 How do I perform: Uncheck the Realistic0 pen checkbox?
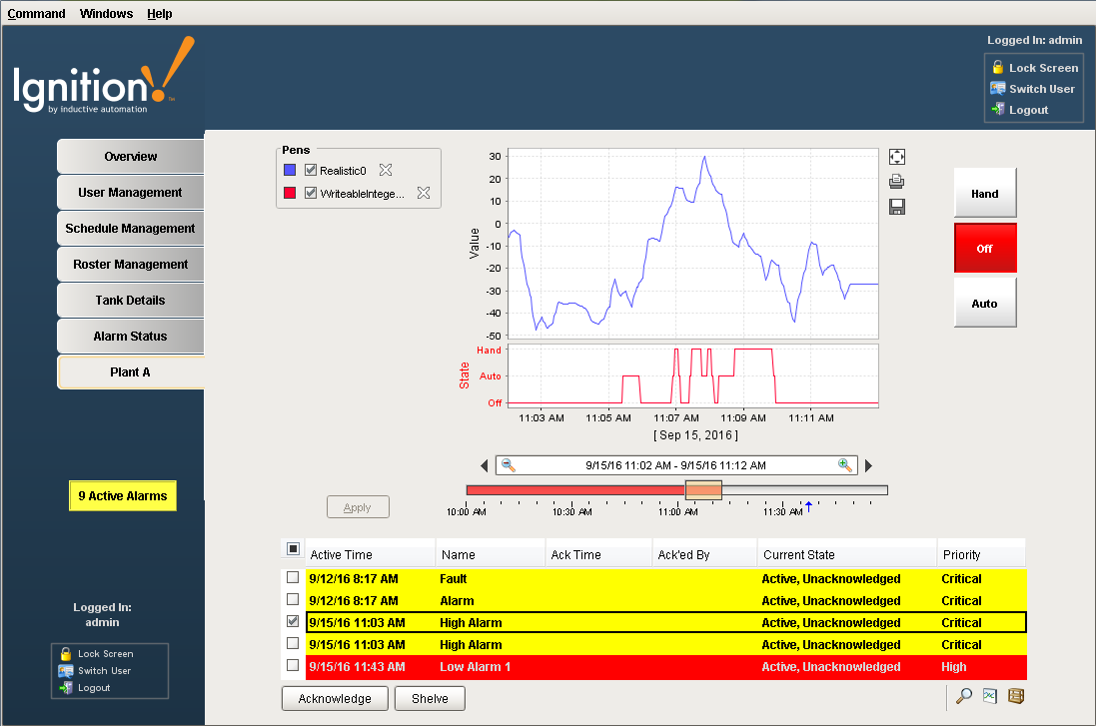click(311, 171)
